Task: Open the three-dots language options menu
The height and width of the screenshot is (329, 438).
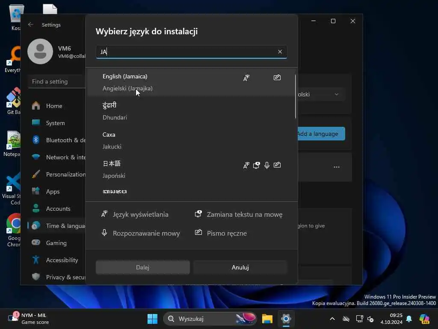Action: tap(337, 167)
